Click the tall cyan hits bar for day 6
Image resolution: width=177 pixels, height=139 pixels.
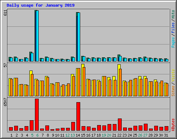[37, 36]
